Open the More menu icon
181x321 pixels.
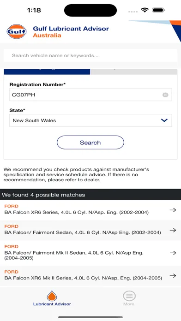pos(129,296)
